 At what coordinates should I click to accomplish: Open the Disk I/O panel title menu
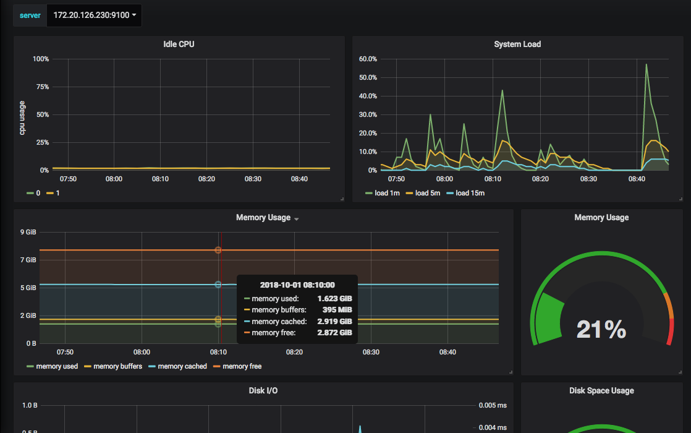coord(263,391)
